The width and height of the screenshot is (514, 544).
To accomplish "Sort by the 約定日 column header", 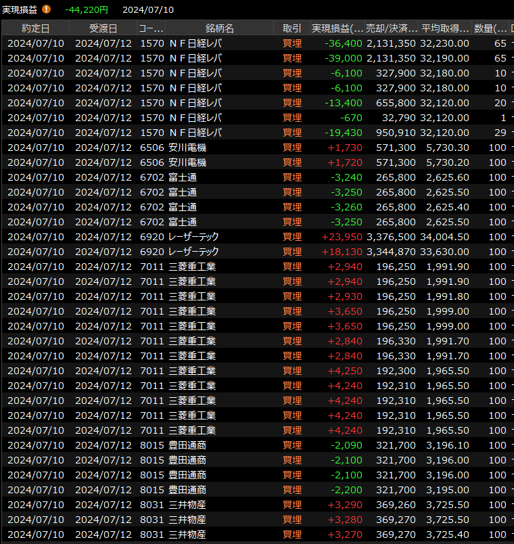I will (35, 28).
